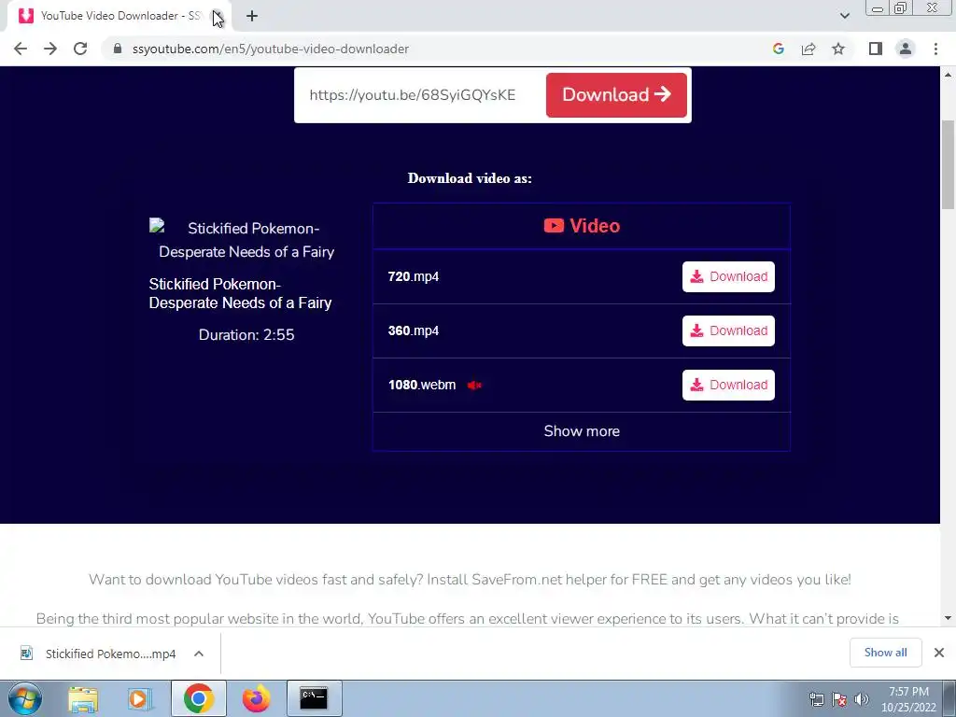Click the red YouTube Video header icon
The height and width of the screenshot is (717, 956).
coord(554,226)
